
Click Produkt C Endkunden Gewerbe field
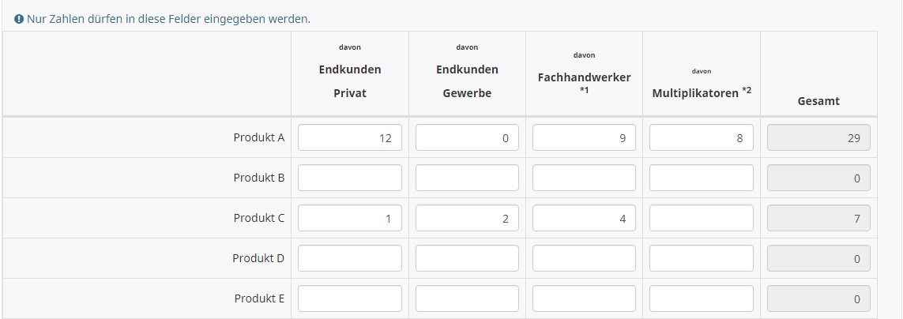(467, 218)
